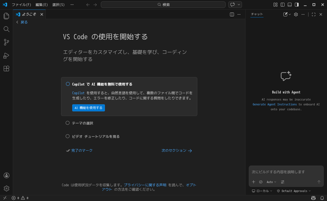Add context with plus icon in chat
The image size is (327, 201).
click(x=254, y=182)
